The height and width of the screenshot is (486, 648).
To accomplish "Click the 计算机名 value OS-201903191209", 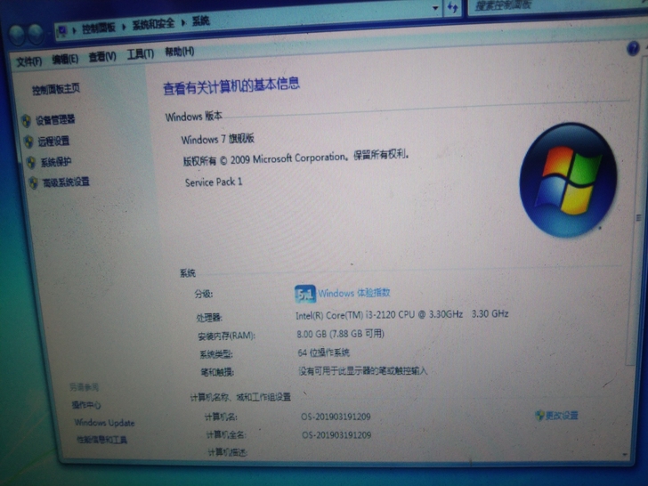I will point(336,417).
